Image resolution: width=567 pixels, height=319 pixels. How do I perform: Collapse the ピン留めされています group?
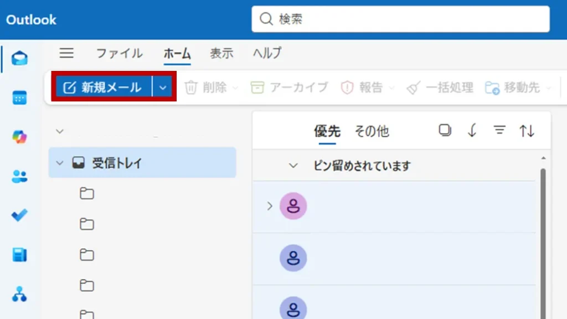point(293,166)
